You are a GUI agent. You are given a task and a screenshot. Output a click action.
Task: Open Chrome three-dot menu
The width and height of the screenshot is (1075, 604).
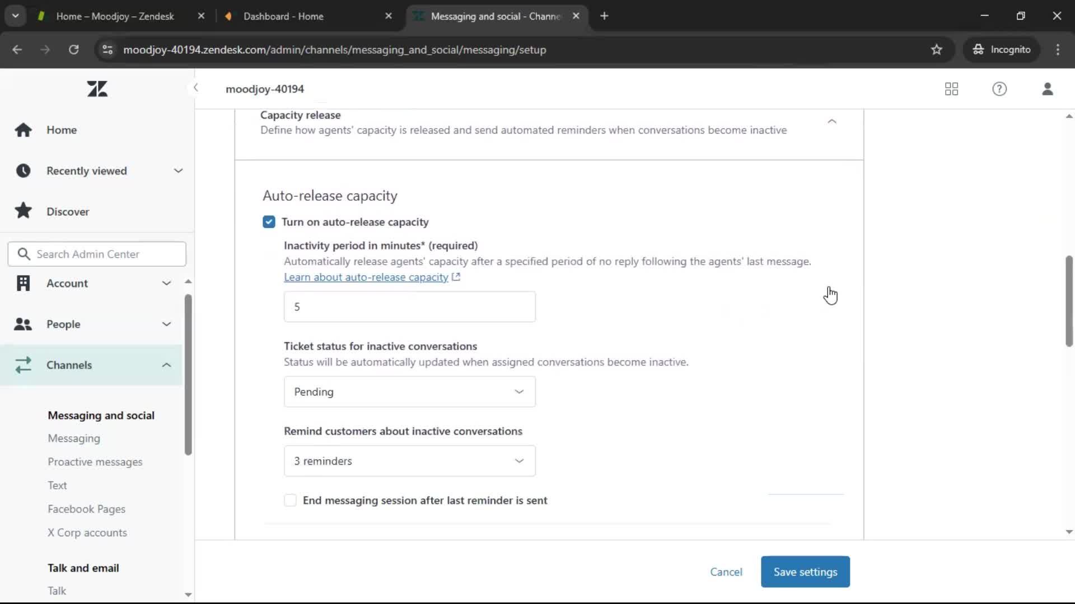point(1058,50)
